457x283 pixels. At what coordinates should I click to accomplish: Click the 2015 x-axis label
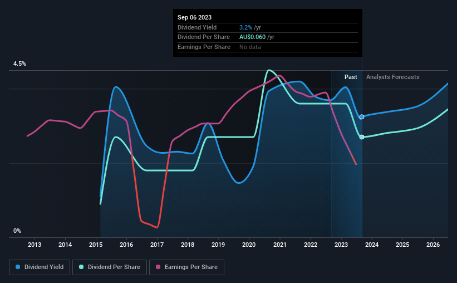(x=96, y=245)
